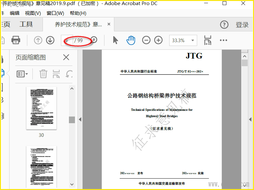Open thumbnail panel options dropdown
Viewport: 254px width, 190px height.
22,74
